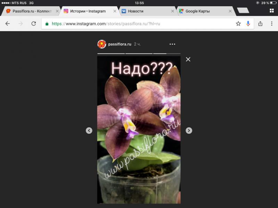The image size is (278, 208).
Task: Skip to the next story
Action: click(189, 130)
